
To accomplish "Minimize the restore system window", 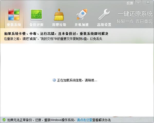I will (138, 3).
